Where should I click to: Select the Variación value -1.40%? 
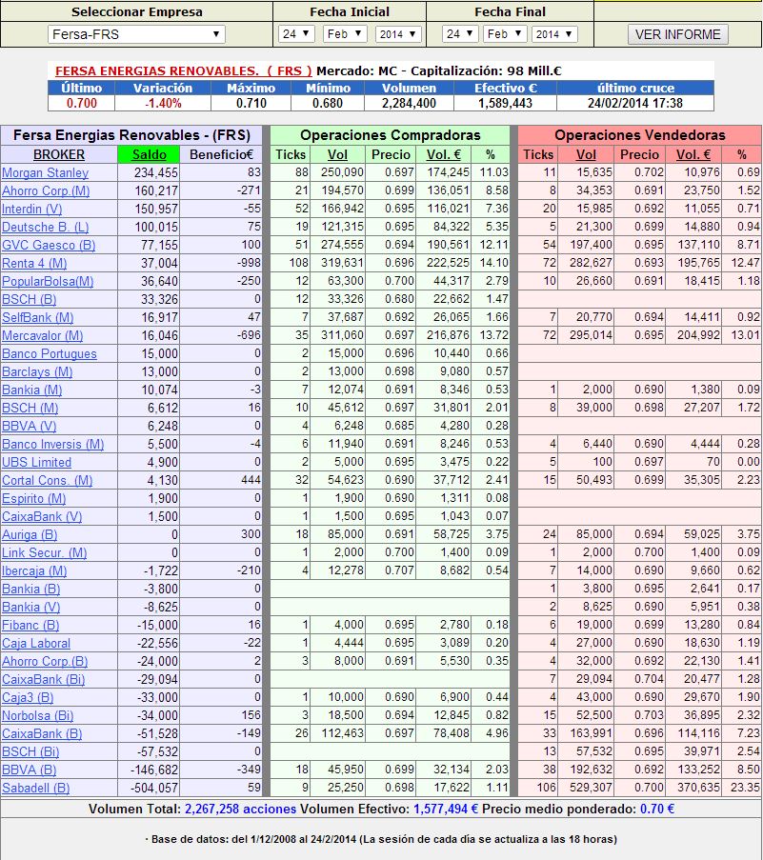(x=163, y=103)
